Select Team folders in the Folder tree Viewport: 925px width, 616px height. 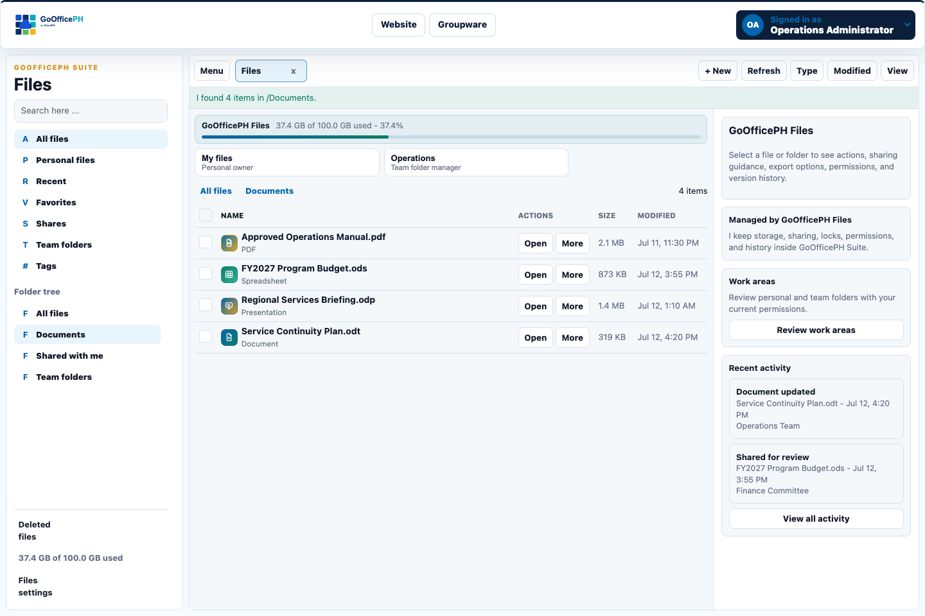click(x=87, y=377)
